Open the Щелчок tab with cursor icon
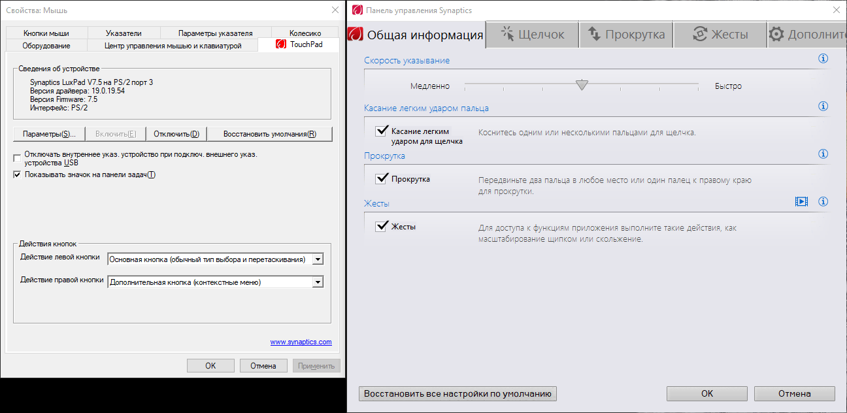This screenshot has height=413, width=847. tap(532, 35)
